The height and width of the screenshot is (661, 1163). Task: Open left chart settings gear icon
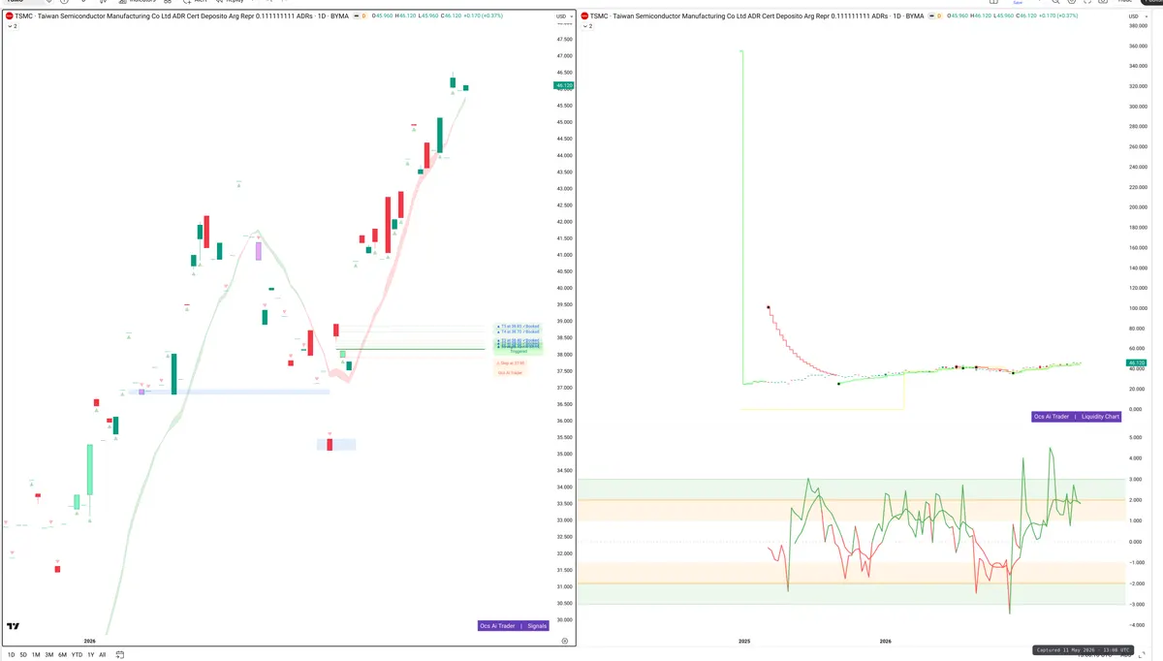click(565, 641)
